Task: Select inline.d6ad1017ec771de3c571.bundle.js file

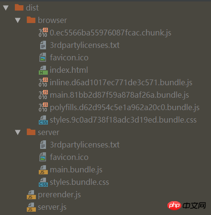Action: click(x=121, y=82)
